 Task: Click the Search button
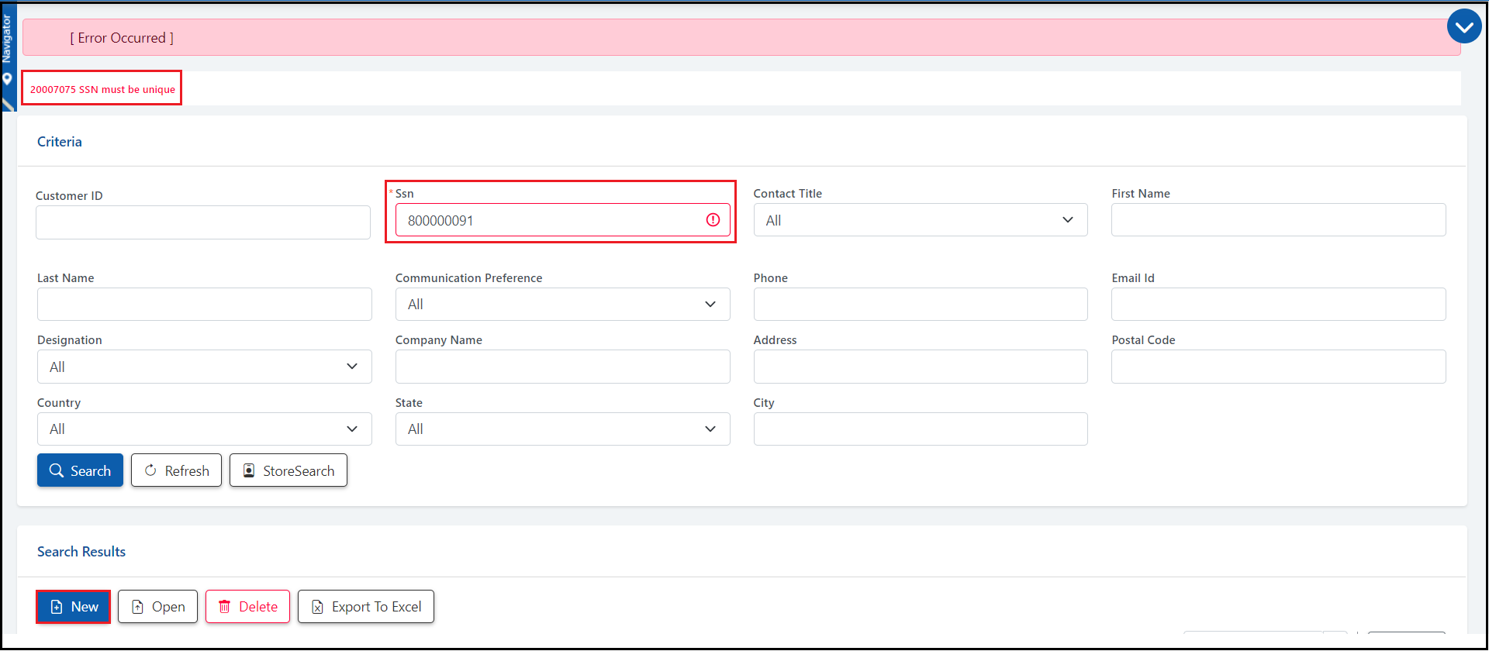point(80,470)
